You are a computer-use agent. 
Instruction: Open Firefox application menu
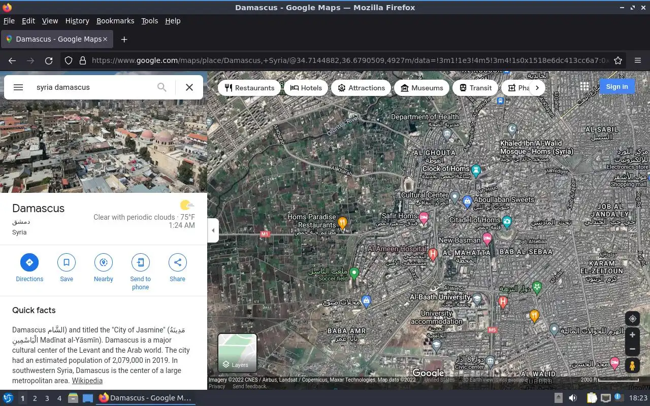click(638, 60)
